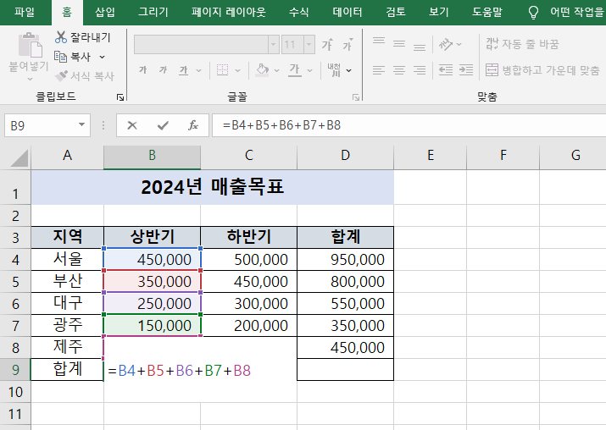Viewport: 606px width, 430px height.
Task: Open Insert Function with the fx icon
Action: coord(193,125)
